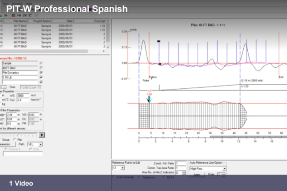Image resolution: width=287 pixels, height=191 pixels.
Task: Select record row with ID 15
Action: coord(53,38)
